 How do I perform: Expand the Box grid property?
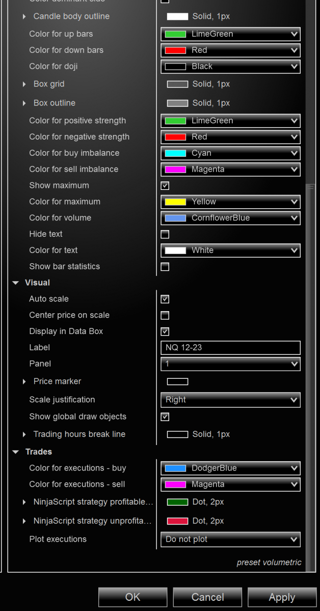pos(24,84)
